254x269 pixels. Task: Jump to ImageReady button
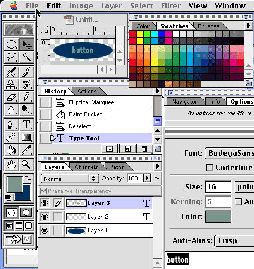click(x=19, y=239)
